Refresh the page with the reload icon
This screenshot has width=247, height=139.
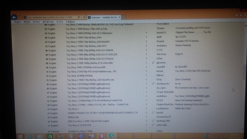pyautogui.click(x=84, y=17)
